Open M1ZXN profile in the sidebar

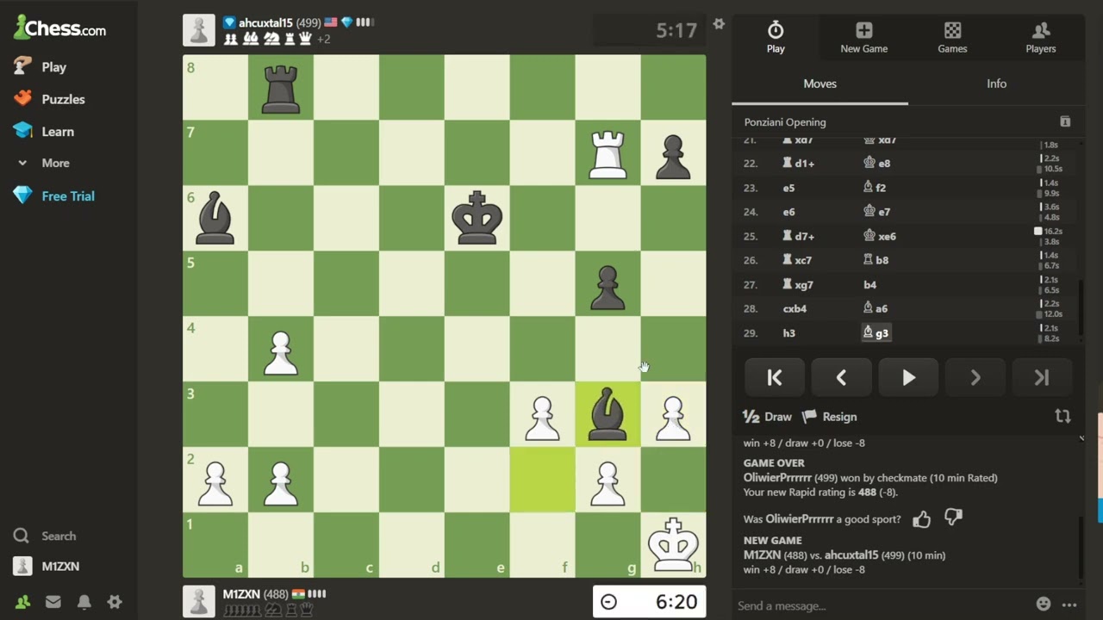(x=47, y=566)
